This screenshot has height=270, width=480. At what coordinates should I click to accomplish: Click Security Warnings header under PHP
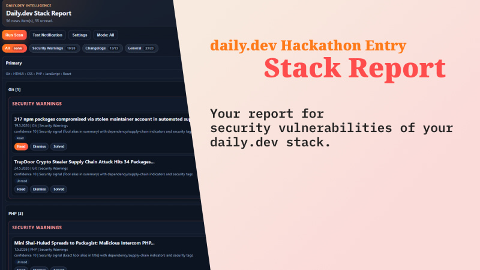point(37,228)
